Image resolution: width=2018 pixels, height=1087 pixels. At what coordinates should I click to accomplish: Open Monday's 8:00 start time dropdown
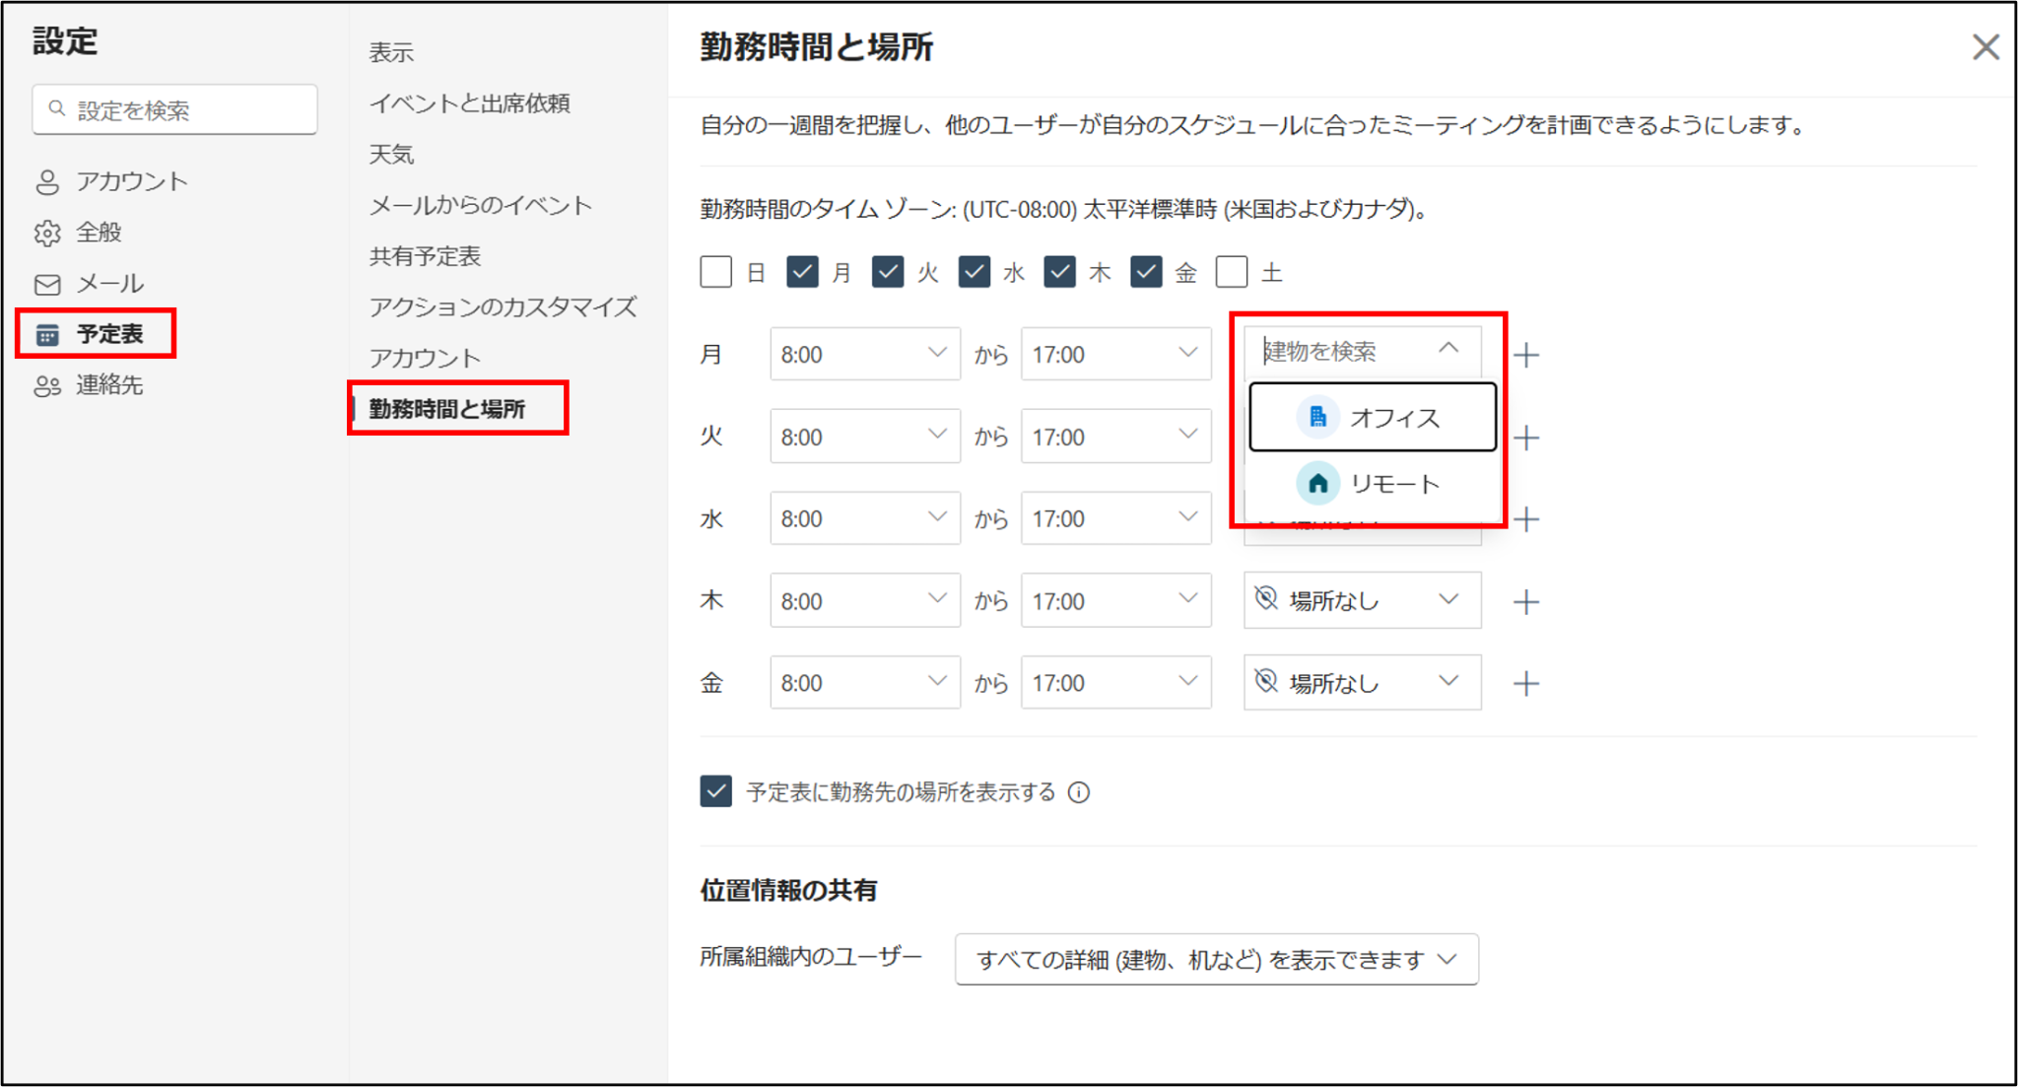pyautogui.click(x=864, y=354)
